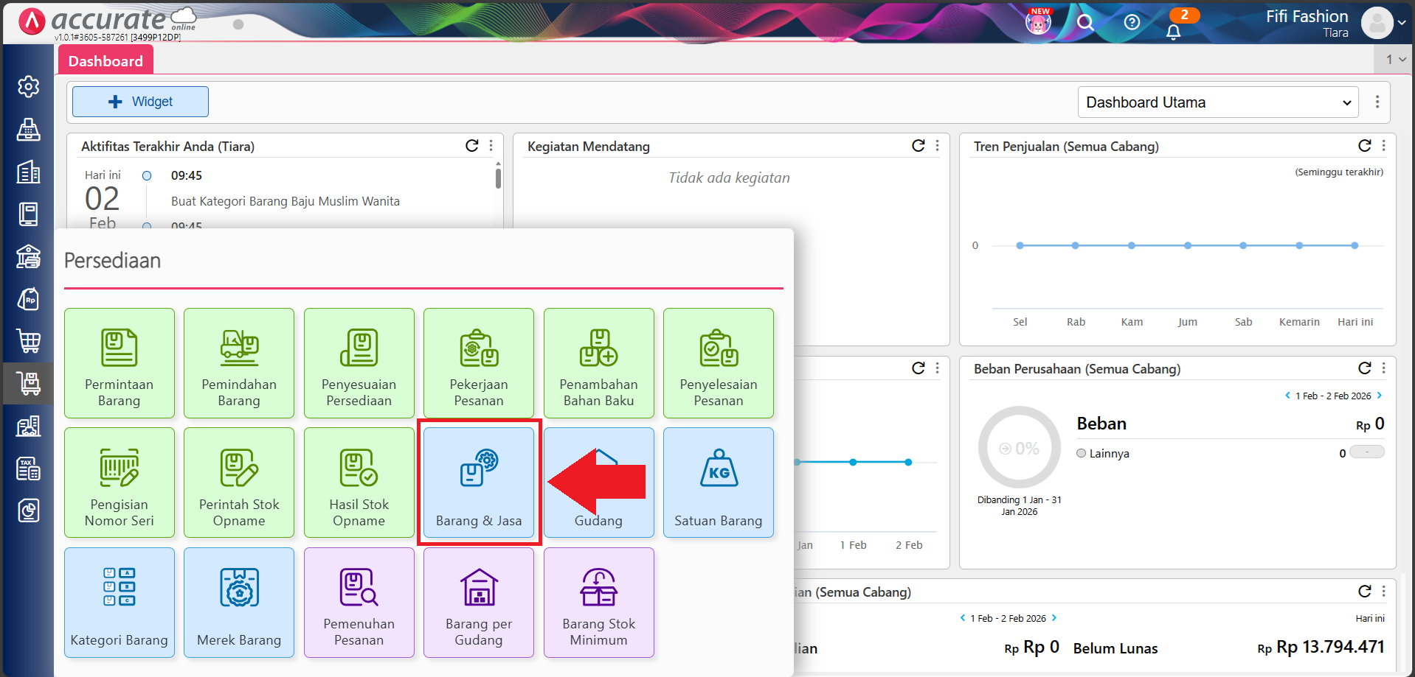Open the search magnifier in header
Image resolution: width=1415 pixels, height=677 pixels.
tap(1085, 23)
